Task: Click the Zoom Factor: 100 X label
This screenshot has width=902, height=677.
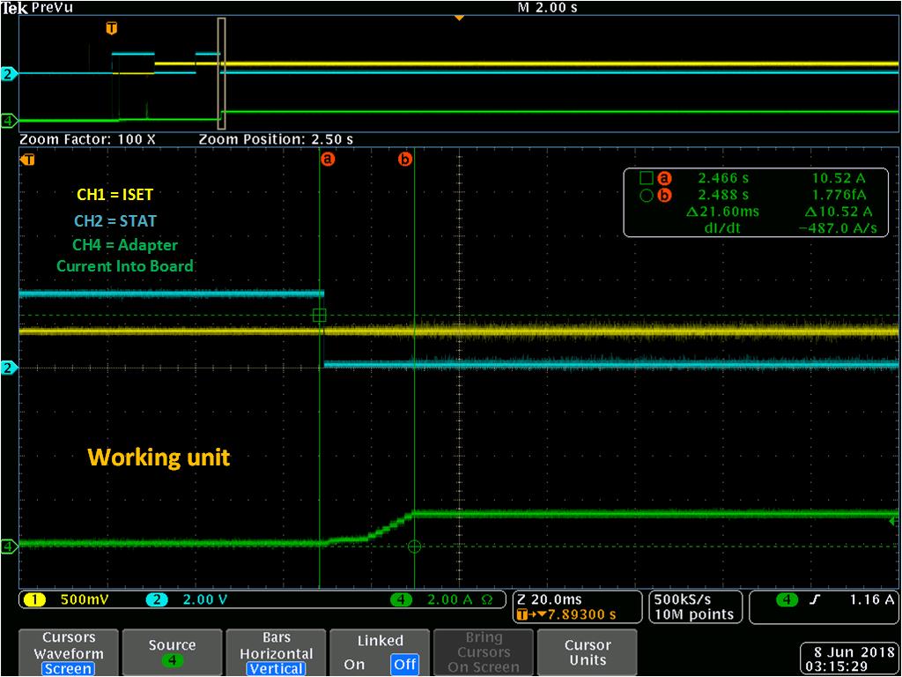Action: tap(87, 140)
